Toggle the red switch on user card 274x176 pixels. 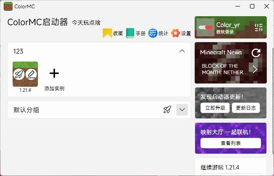[205, 27]
